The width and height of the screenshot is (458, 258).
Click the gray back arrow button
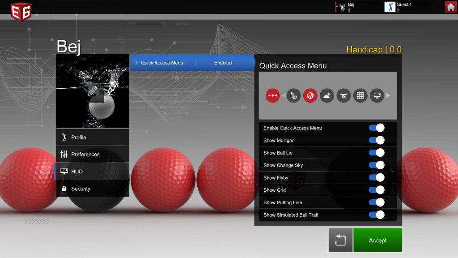(340, 240)
